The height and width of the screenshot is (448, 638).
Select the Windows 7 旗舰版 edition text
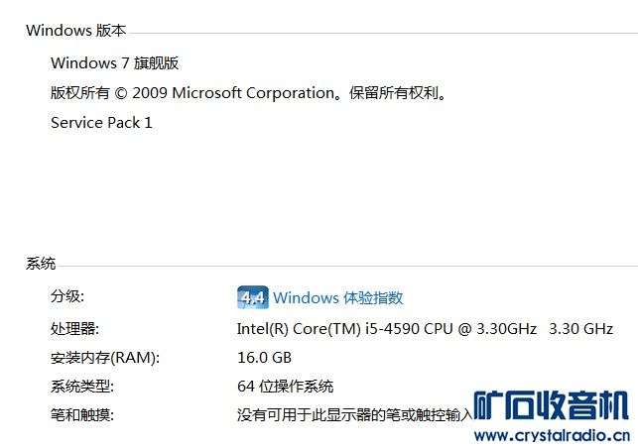point(114,62)
